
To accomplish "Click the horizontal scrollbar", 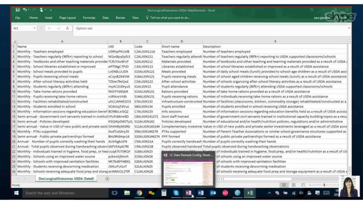I will (258, 179).
